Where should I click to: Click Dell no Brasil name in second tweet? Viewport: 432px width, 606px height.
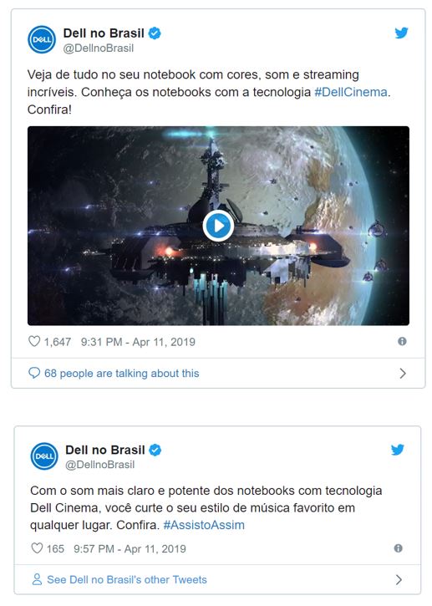point(105,450)
